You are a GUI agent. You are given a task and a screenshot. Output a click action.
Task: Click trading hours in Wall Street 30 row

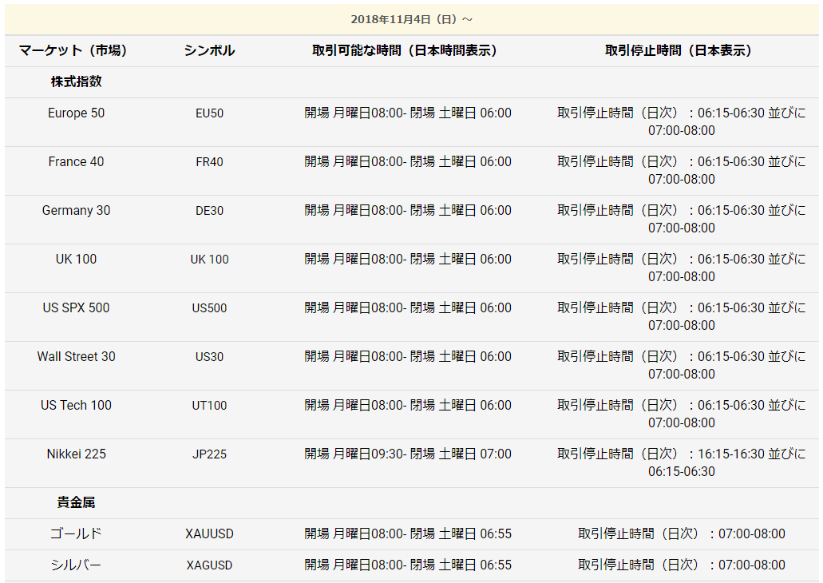pyautogui.click(x=408, y=357)
